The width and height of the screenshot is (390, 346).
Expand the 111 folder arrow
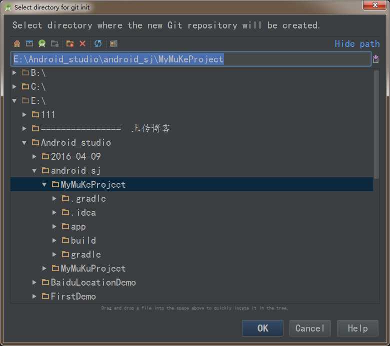click(24, 114)
